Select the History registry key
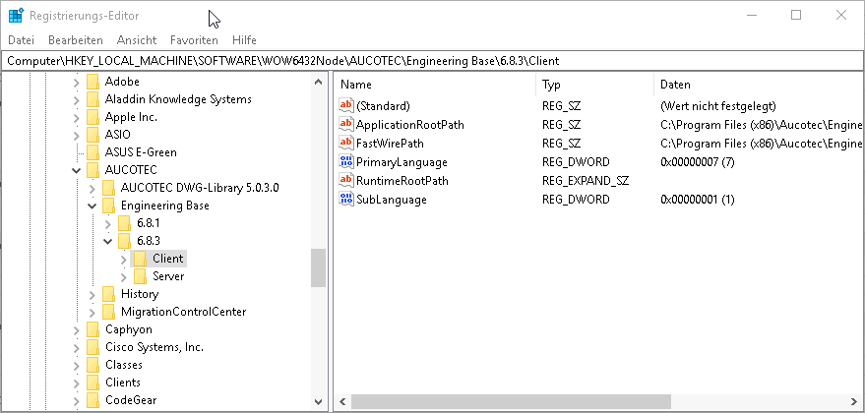The height and width of the screenshot is (413, 865). point(140,294)
